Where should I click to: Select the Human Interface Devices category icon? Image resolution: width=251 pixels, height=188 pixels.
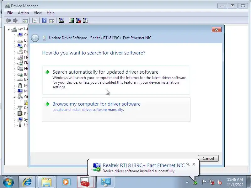coord(20,68)
